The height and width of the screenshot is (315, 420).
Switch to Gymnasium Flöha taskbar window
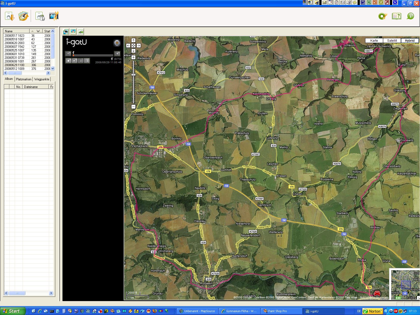(x=240, y=311)
